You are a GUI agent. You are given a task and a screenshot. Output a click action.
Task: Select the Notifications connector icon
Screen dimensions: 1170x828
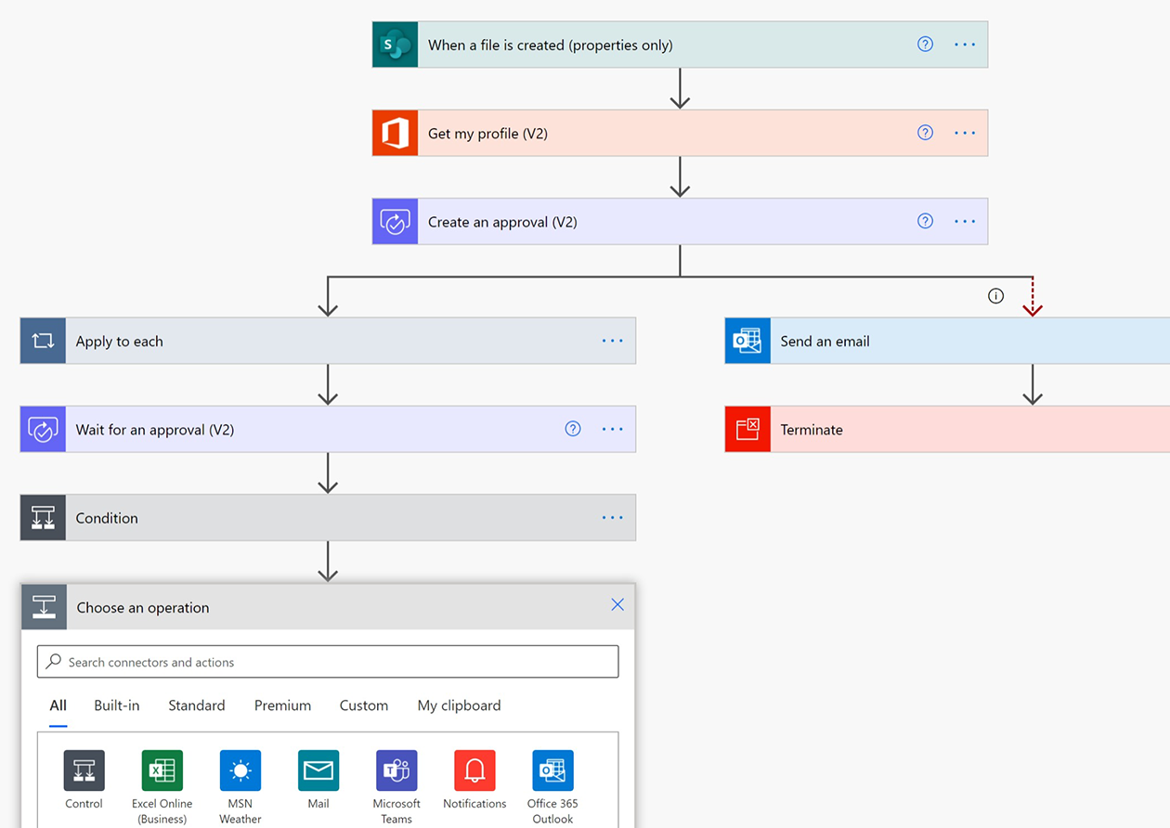coord(474,770)
